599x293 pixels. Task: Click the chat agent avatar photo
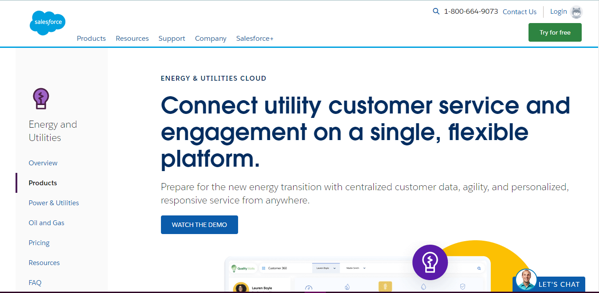526,280
